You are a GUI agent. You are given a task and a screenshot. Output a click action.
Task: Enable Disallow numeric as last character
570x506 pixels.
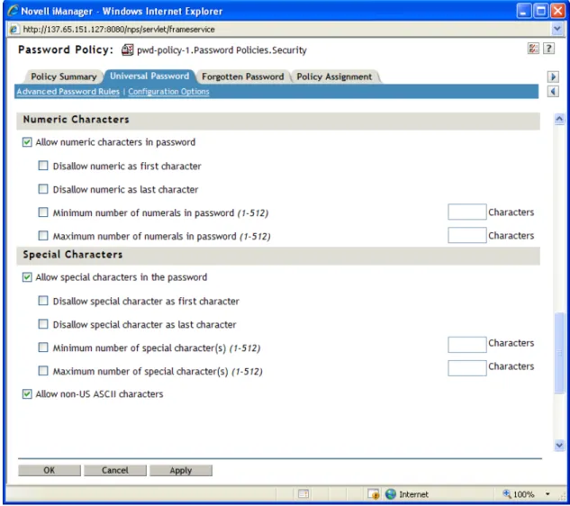pos(43,189)
